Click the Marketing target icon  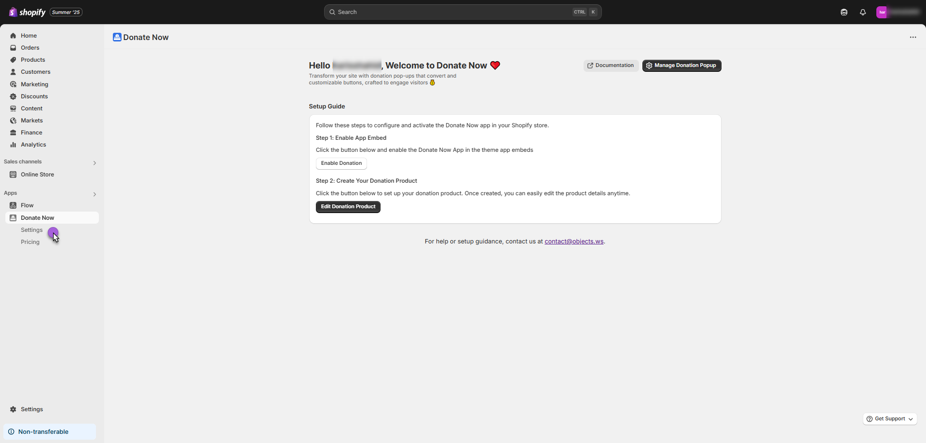(x=13, y=84)
